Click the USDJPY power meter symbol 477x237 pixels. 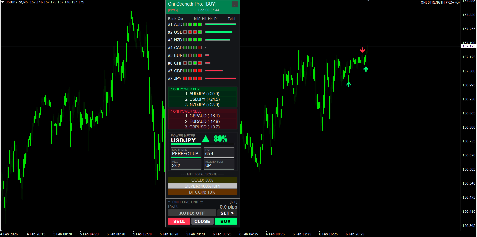pos(183,140)
